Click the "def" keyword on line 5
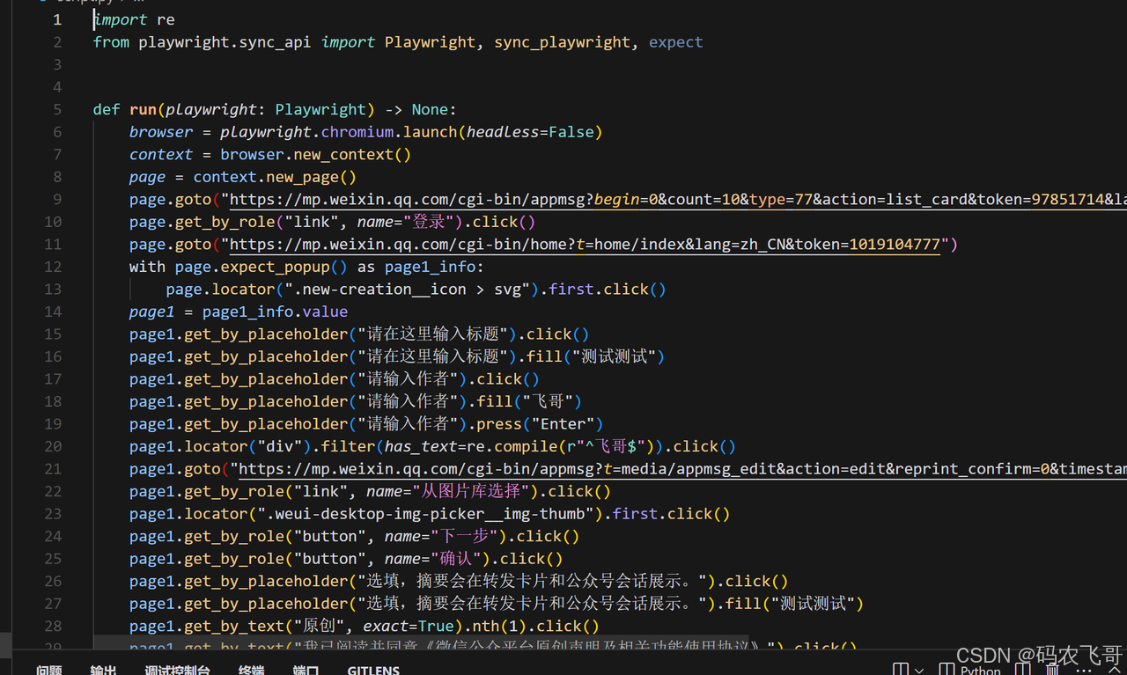Image resolution: width=1127 pixels, height=675 pixels. coord(107,109)
